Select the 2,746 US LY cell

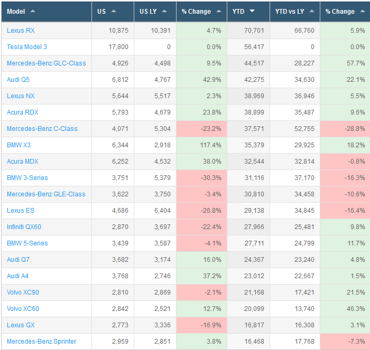[x=155, y=276]
